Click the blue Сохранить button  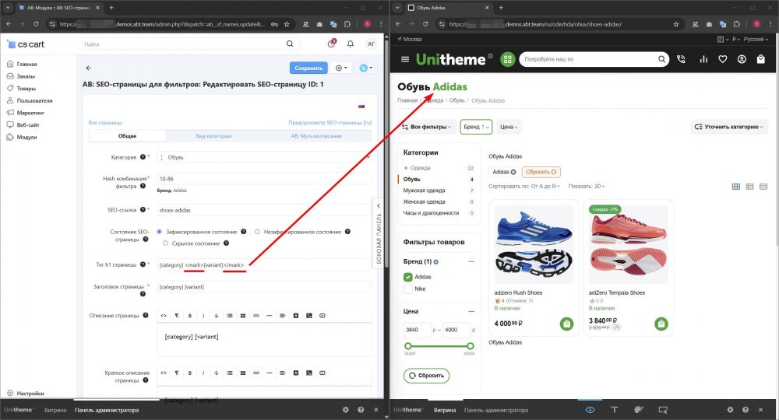tap(308, 68)
